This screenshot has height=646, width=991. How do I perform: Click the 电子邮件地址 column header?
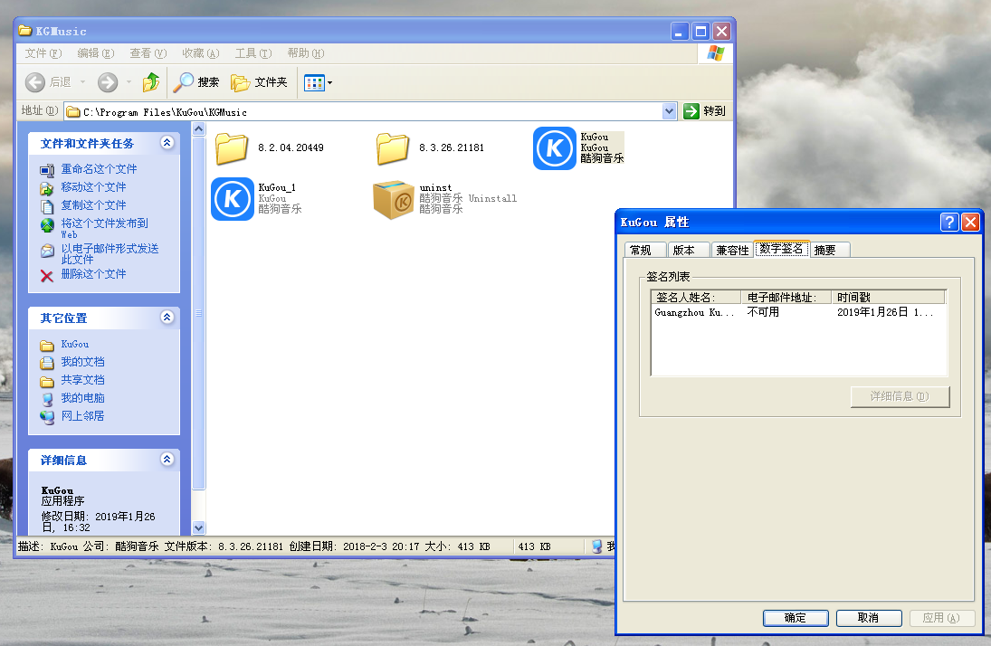pyautogui.click(x=786, y=297)
